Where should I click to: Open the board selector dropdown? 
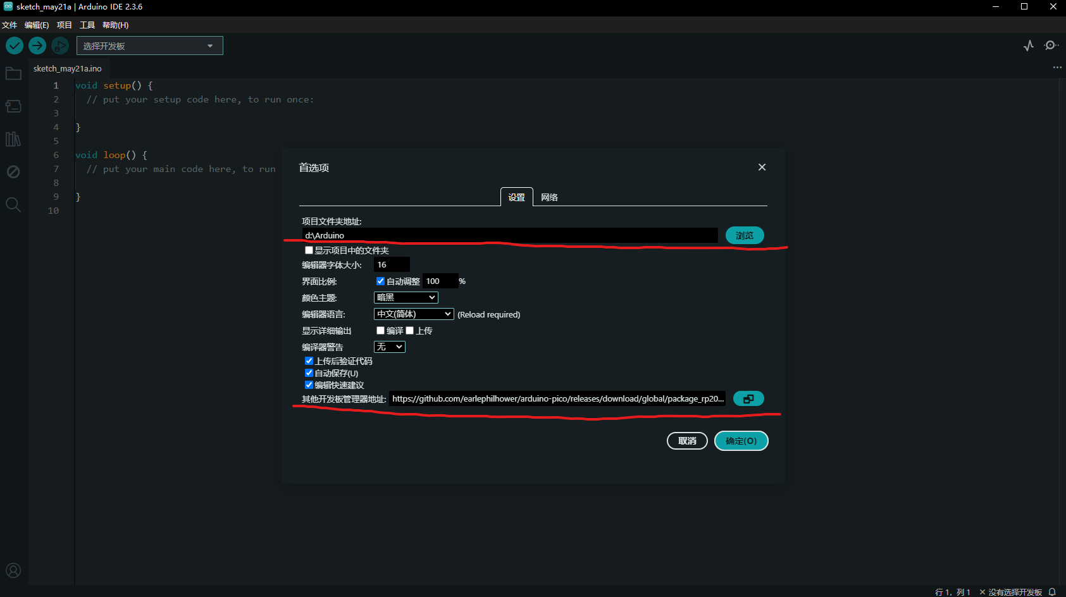pyautogui.click(x=150, y=46)
